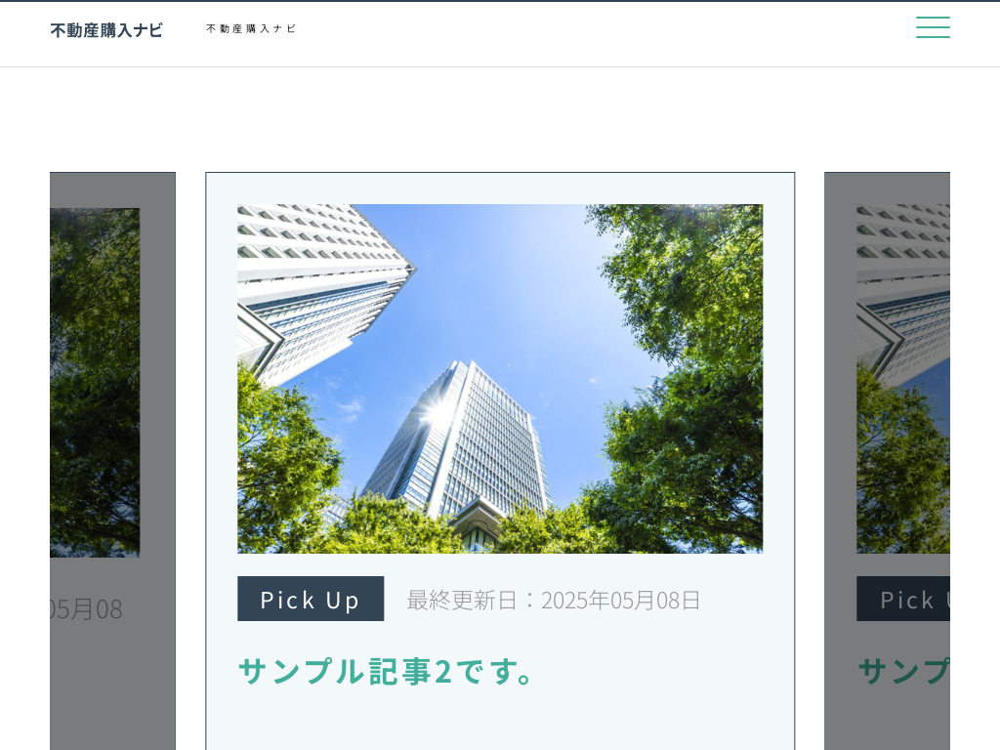Open the center skyscraper article image
The width and height of the screenshot is (1000, 750).
coord(500,378)
